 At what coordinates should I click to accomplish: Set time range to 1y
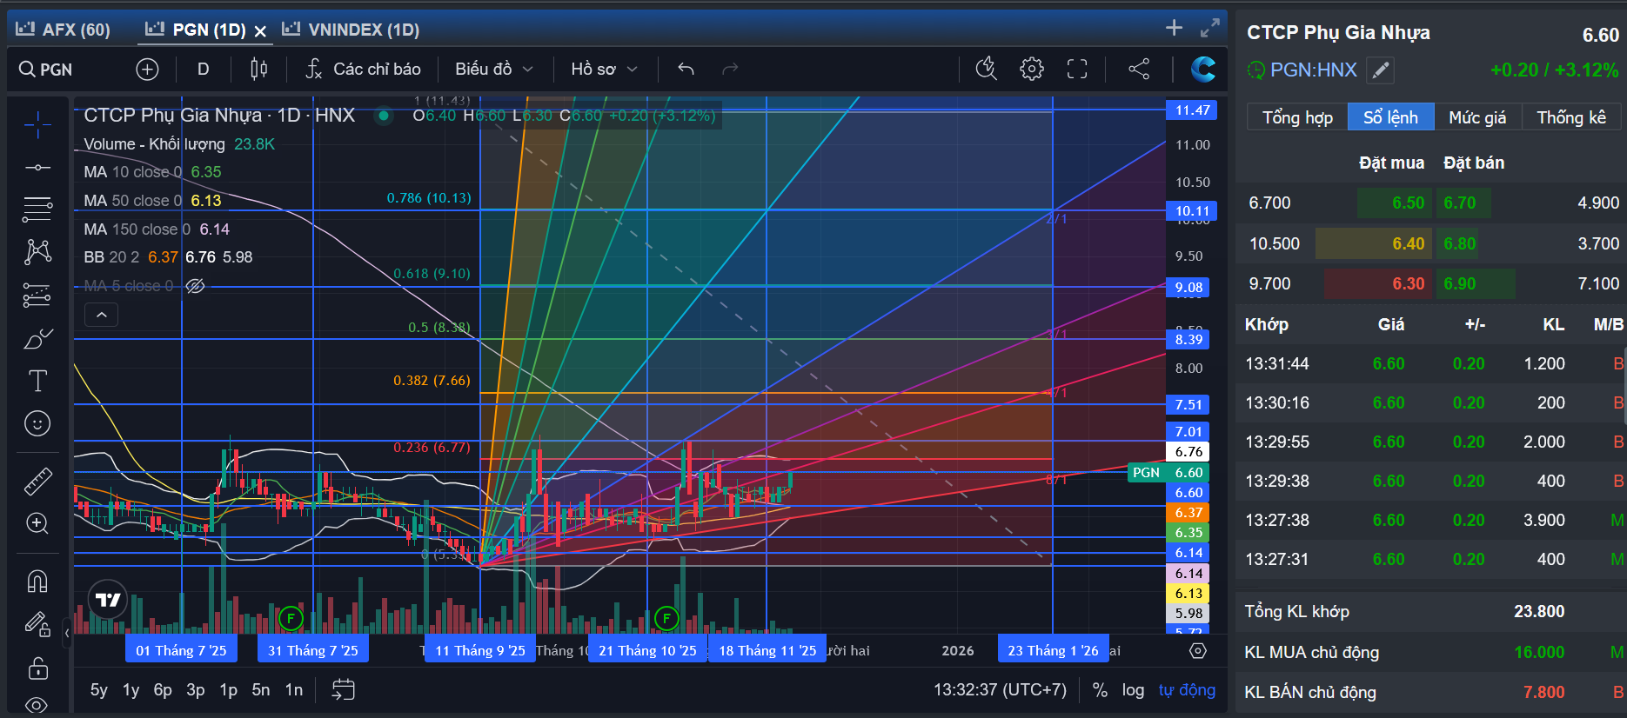click(x=131, y=690)
